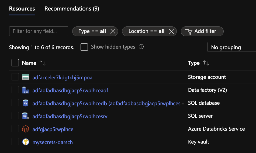Click the 'Showing 1 to 6 of 6 records.' text

pyautogui.click(x=41, y=47)
